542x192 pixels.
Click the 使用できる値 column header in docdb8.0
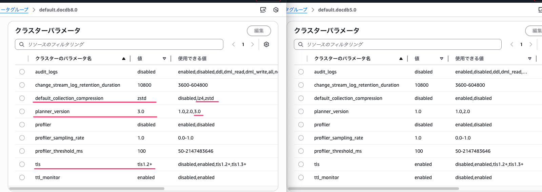tap(192, 59)
